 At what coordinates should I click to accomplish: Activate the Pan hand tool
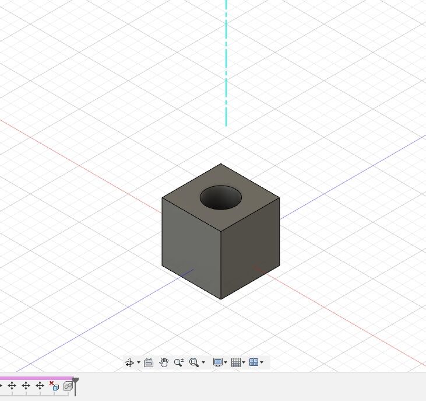tap(164, 362)
